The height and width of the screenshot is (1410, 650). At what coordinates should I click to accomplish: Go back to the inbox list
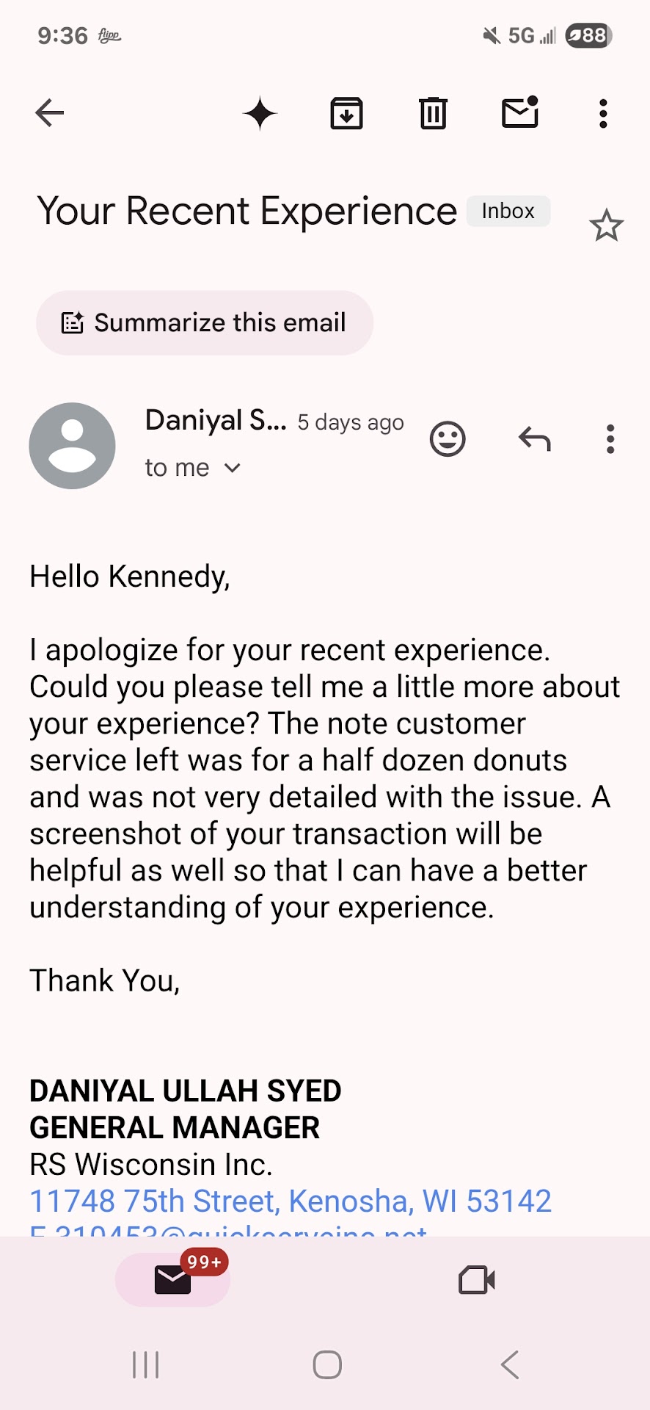pyautogui.click(x=50, y=113)
